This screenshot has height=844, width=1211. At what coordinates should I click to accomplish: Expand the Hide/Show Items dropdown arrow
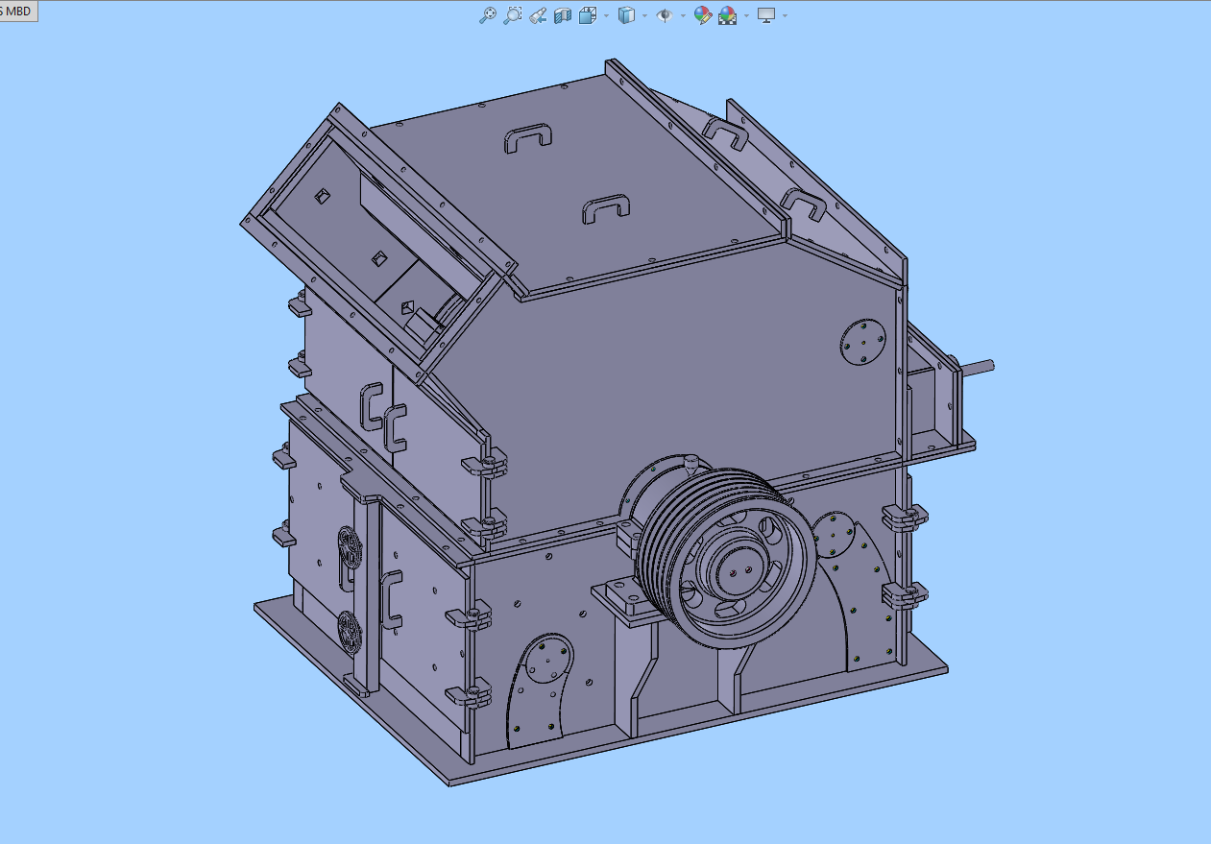(683, 15)
